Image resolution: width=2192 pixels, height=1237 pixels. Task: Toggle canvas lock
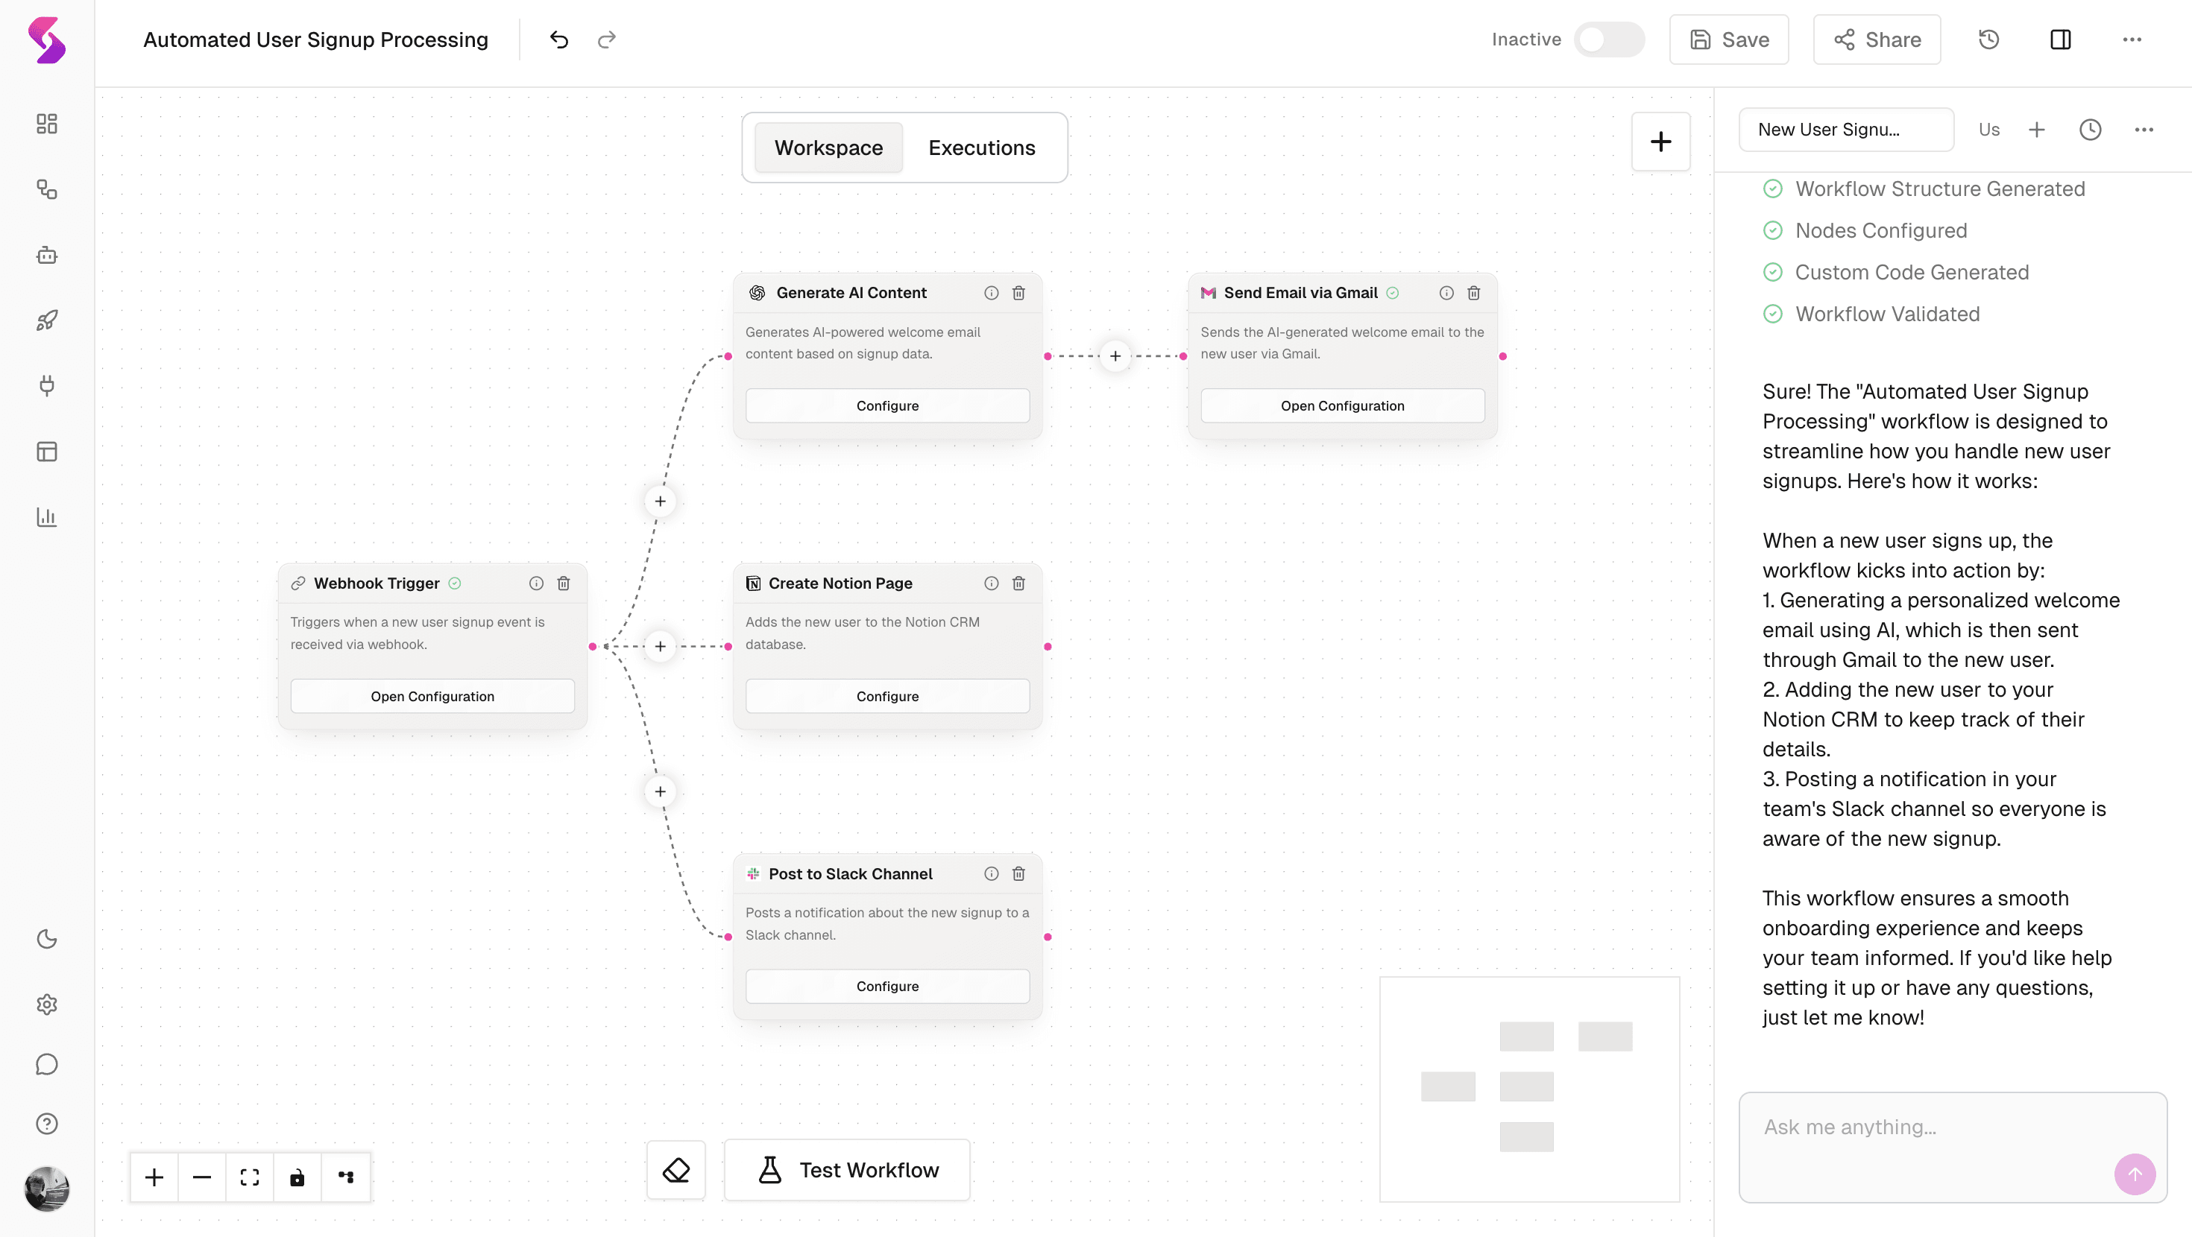tap(297, 1177)
